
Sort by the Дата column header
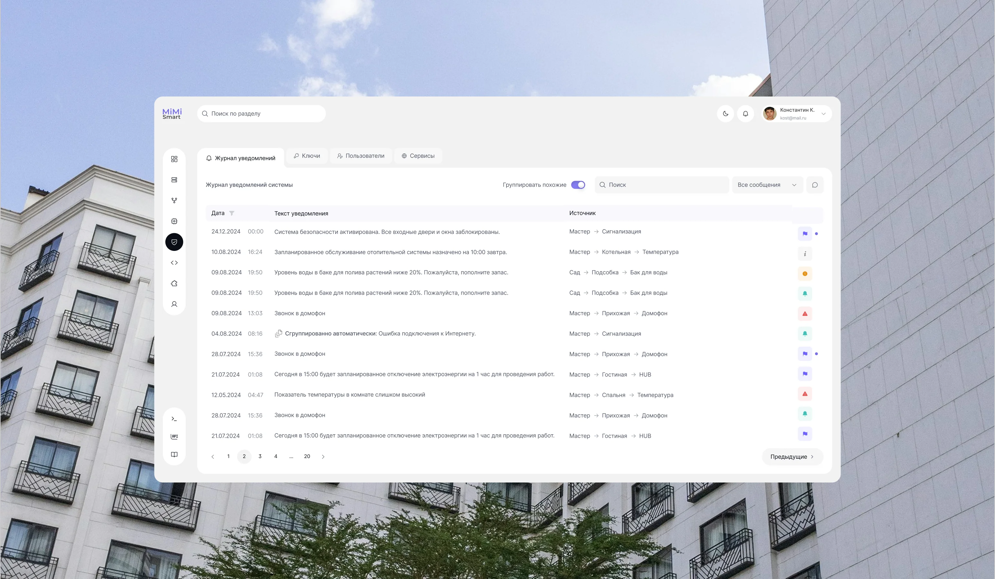tap(218, 213)
